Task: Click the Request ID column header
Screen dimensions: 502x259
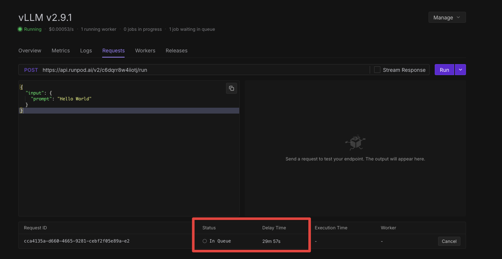Action: click(x=35, y=228)
